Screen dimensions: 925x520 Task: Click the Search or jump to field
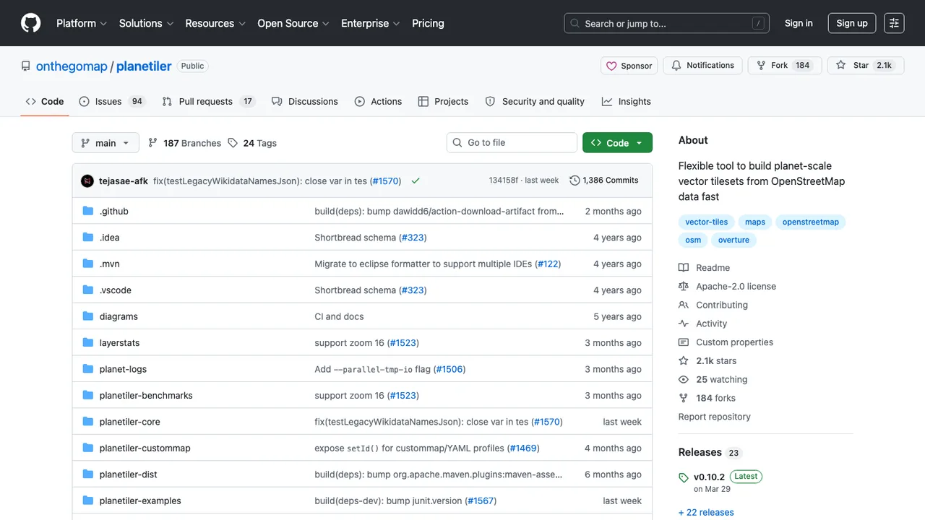point(666,23)
